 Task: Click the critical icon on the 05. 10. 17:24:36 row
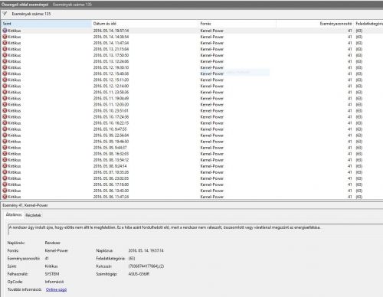coord(5,116)
